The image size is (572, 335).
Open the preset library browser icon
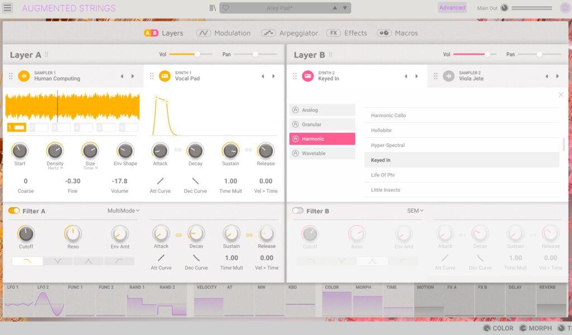pos(212,8)
